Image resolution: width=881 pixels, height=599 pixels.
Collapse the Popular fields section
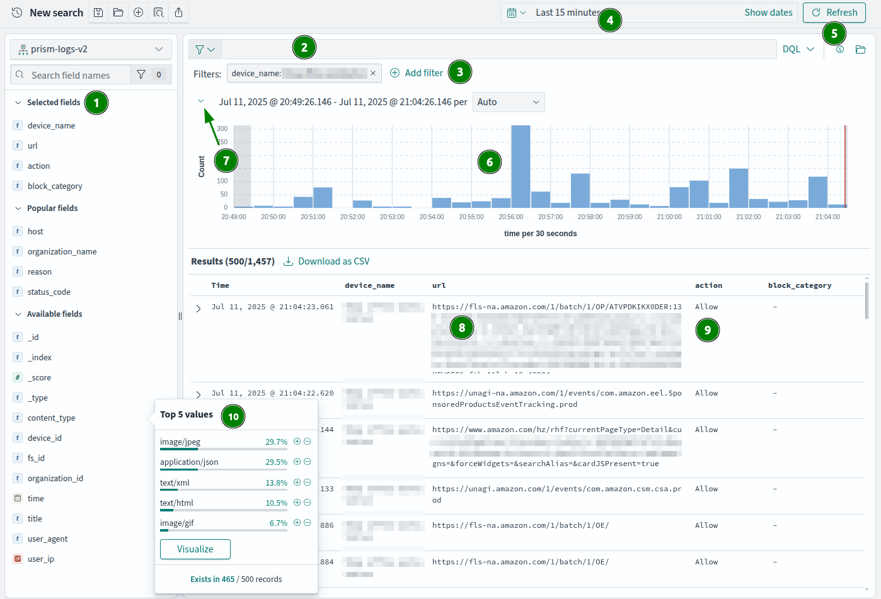click(18, 208)
